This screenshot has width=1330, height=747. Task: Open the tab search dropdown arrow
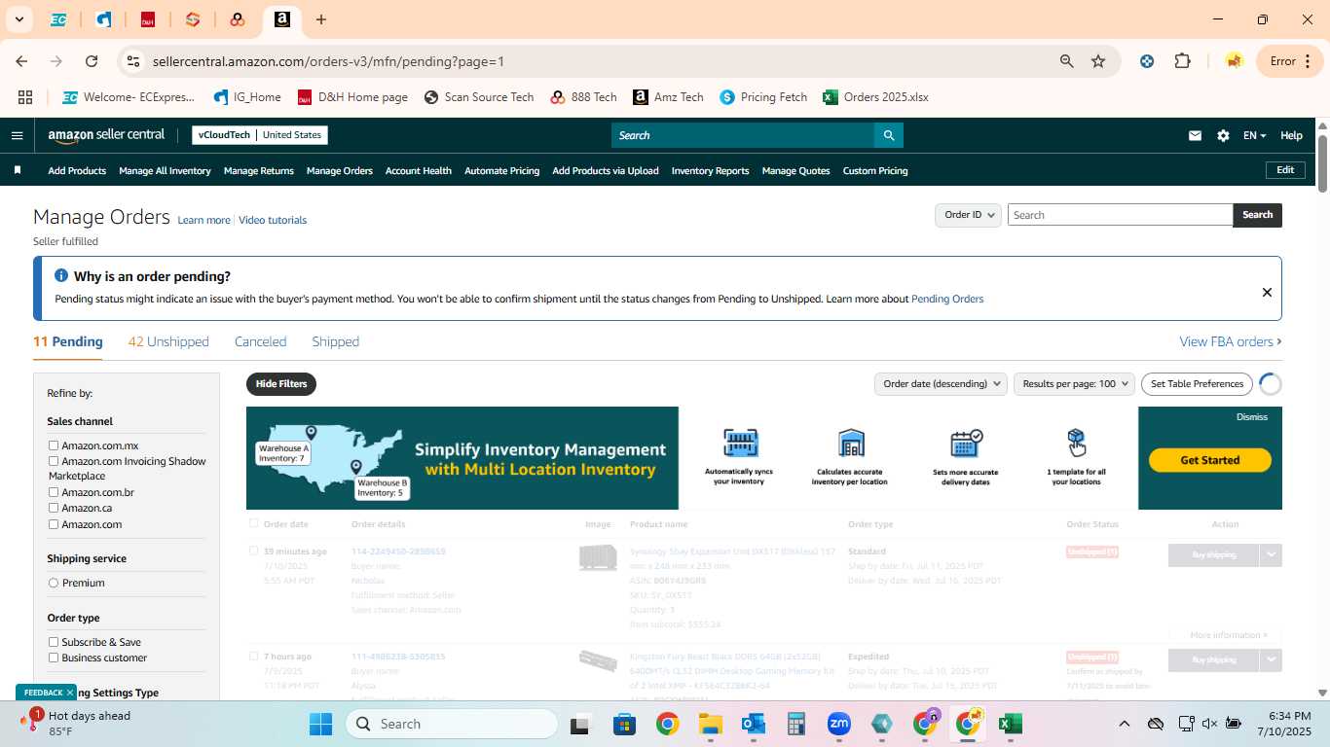tap(18, 19)
